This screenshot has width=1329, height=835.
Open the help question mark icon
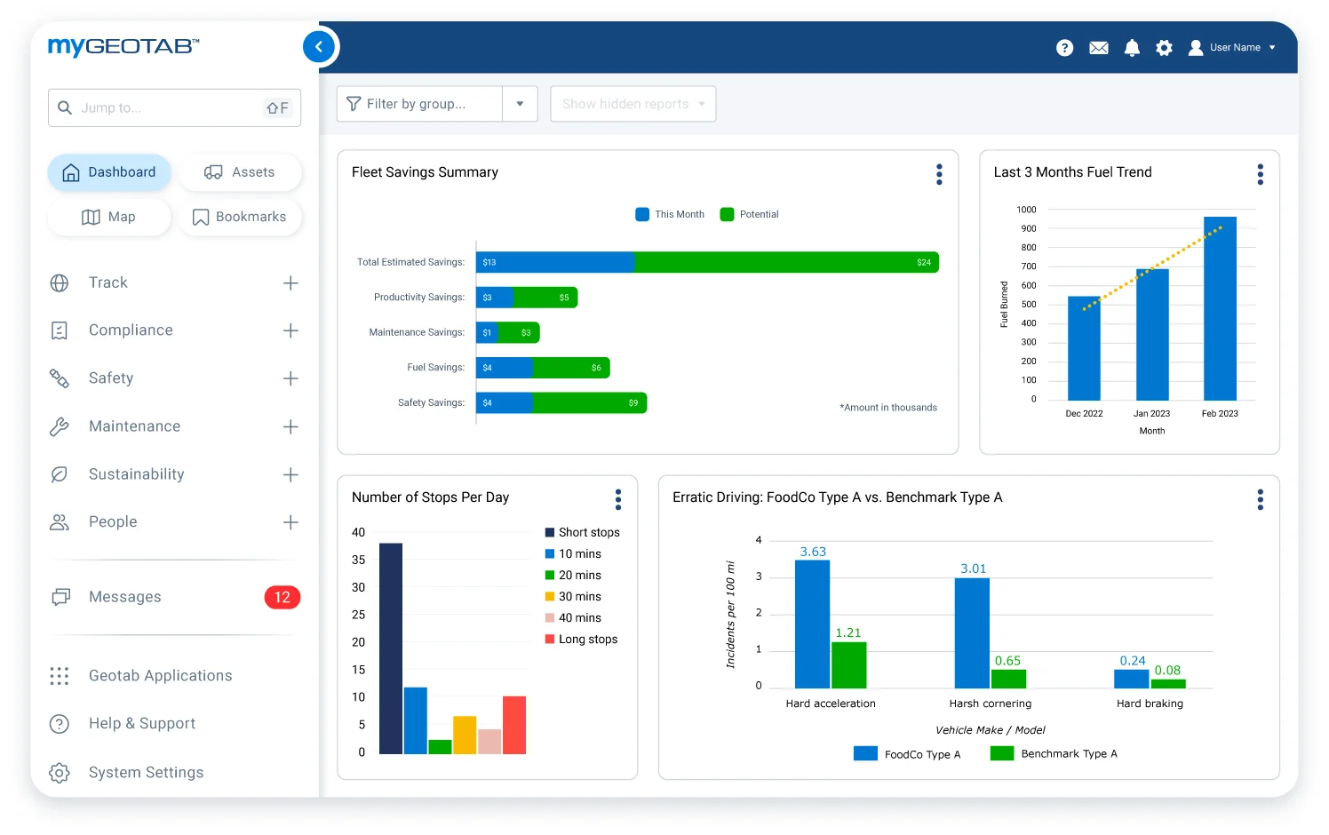click(1064, 47)
